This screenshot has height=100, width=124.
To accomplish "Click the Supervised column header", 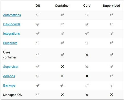I will (x=111, y=6).
